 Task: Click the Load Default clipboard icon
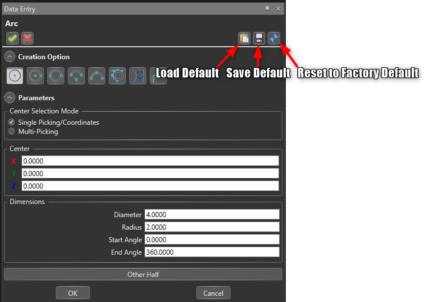244,38
